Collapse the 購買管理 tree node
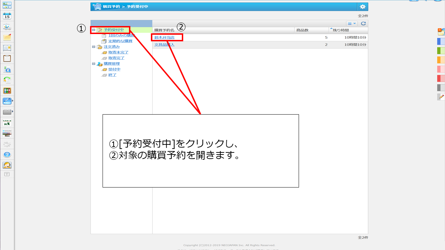Screen dimensions: 445x250 click(x=93, y=64)
